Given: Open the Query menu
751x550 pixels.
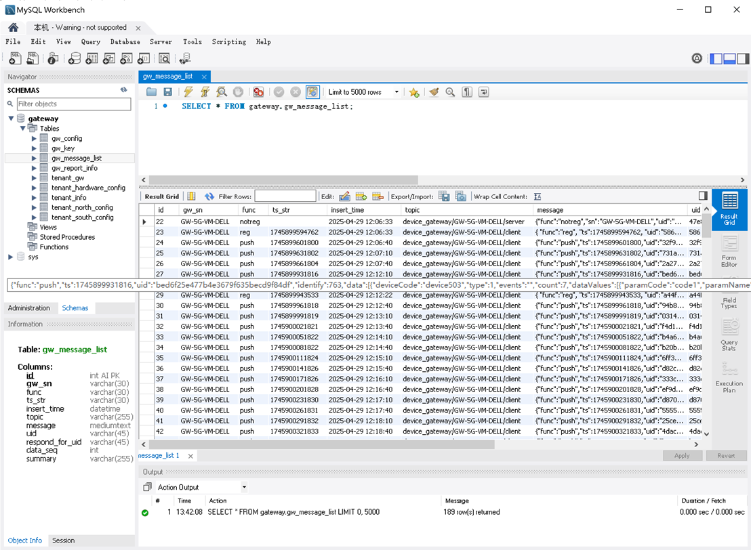Looking at the screenshot, I should tap(91, 41).
